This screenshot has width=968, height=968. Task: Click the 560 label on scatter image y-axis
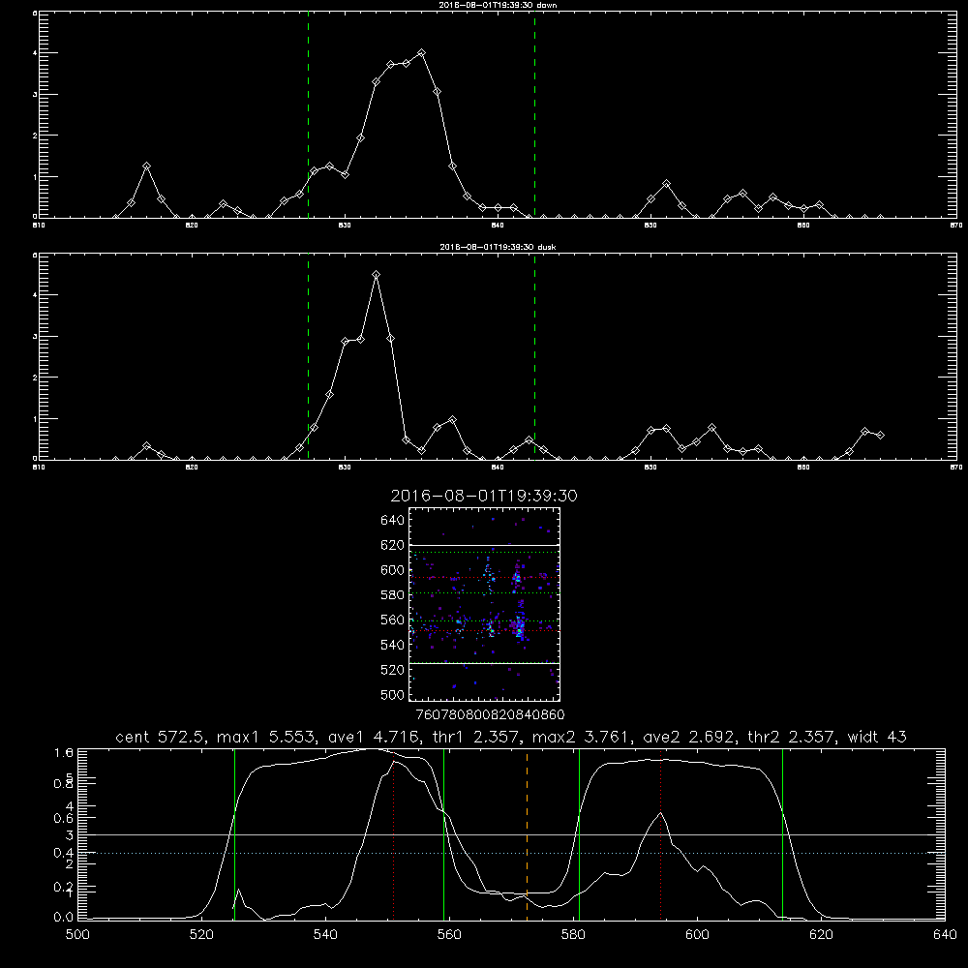[x=393, y=620]
